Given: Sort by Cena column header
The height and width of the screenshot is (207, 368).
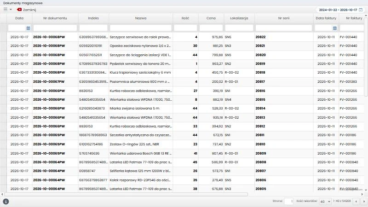Looking at the screenshot, I should (x=211, y=18).
